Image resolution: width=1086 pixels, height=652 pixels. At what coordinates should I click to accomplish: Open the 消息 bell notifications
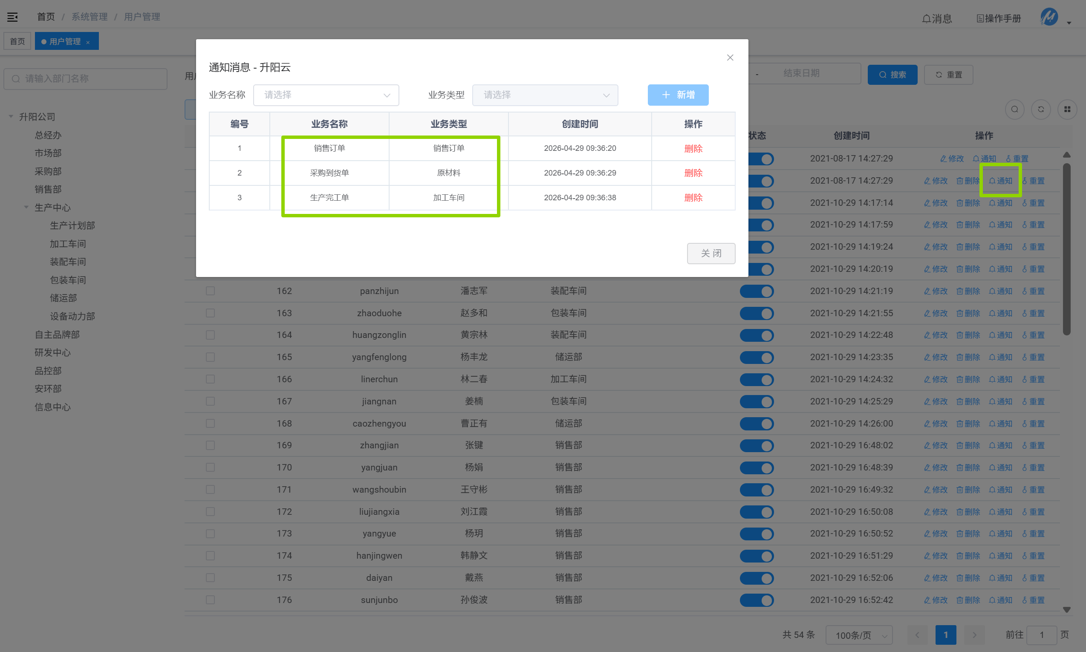pos(937,18)
